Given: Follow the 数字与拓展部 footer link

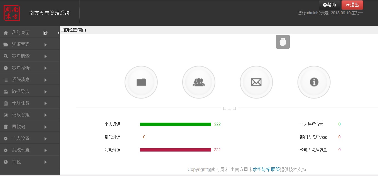Looking at the screenshot, I should [266, 169].
